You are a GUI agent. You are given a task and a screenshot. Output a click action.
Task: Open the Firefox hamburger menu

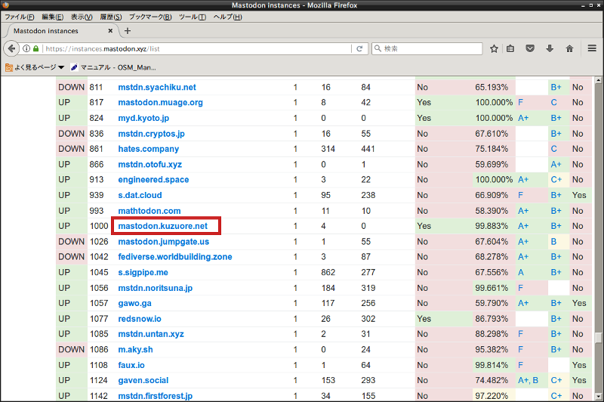tap(592, 48)
